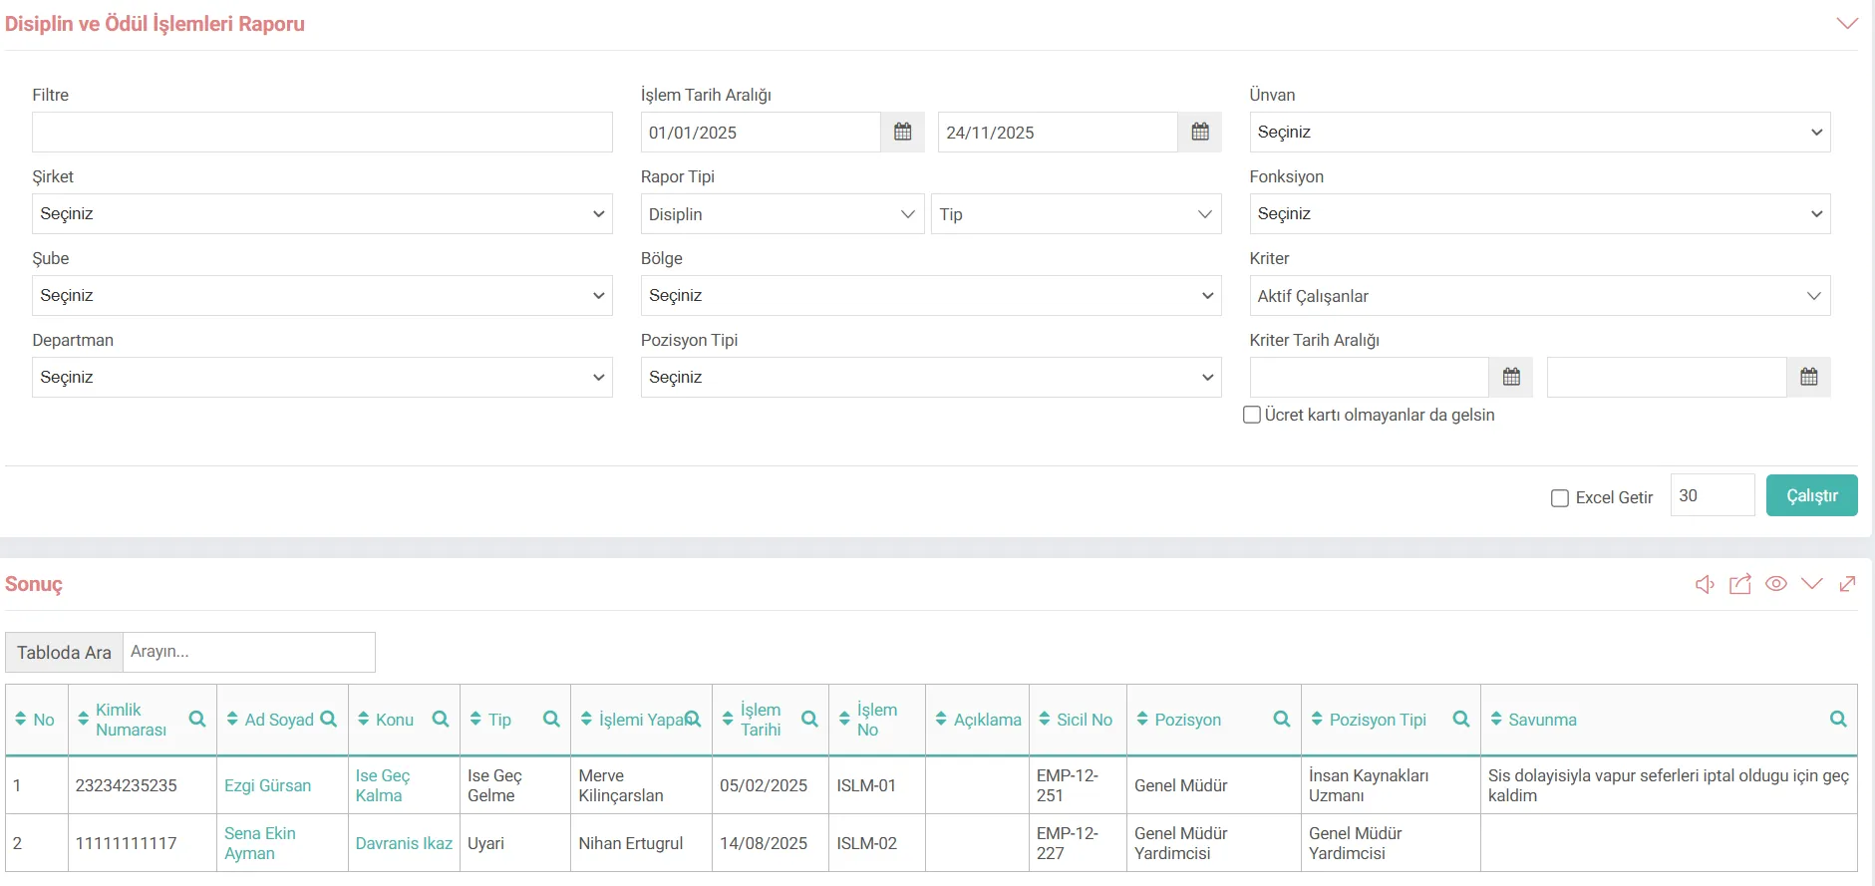The width and height of the screenshot is (1875, 886).
Task: Open first Kriter Tarih Aralığı calendar
Action: click(1510, 378)
